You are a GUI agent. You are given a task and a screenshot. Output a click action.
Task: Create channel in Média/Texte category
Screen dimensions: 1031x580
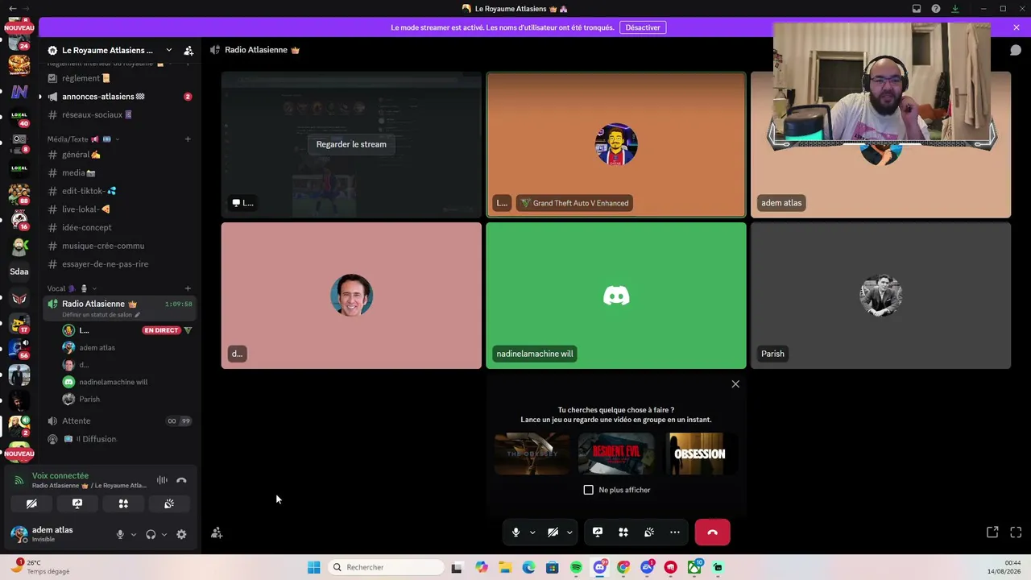click(188, 139)
